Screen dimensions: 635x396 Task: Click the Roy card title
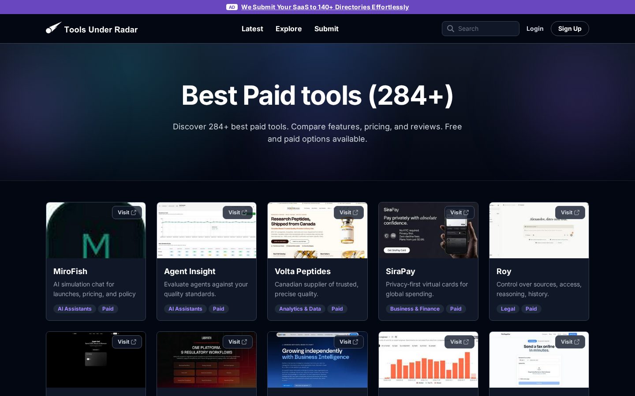tap(504, 271)
